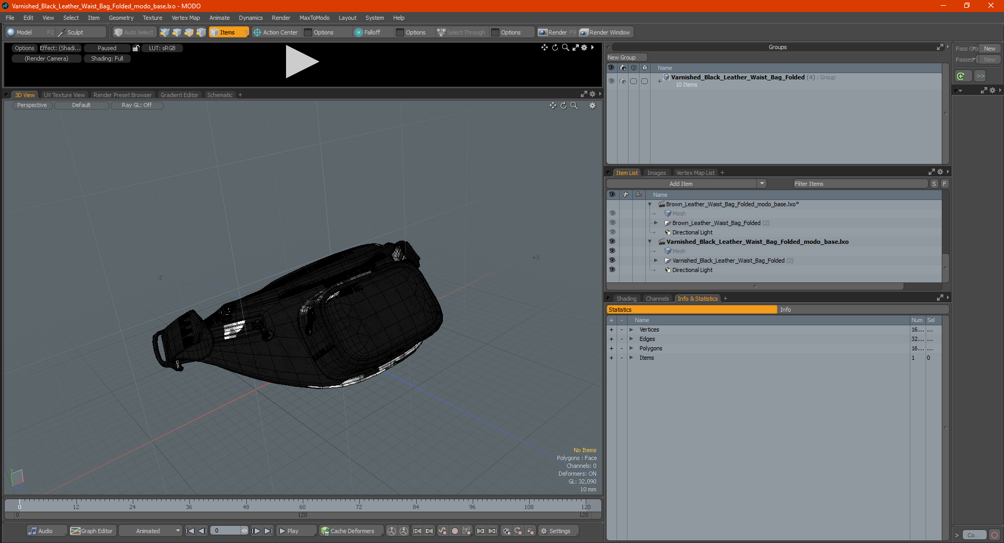Toggle the lock icon in render preview
1004x543 pixels.
136,48
